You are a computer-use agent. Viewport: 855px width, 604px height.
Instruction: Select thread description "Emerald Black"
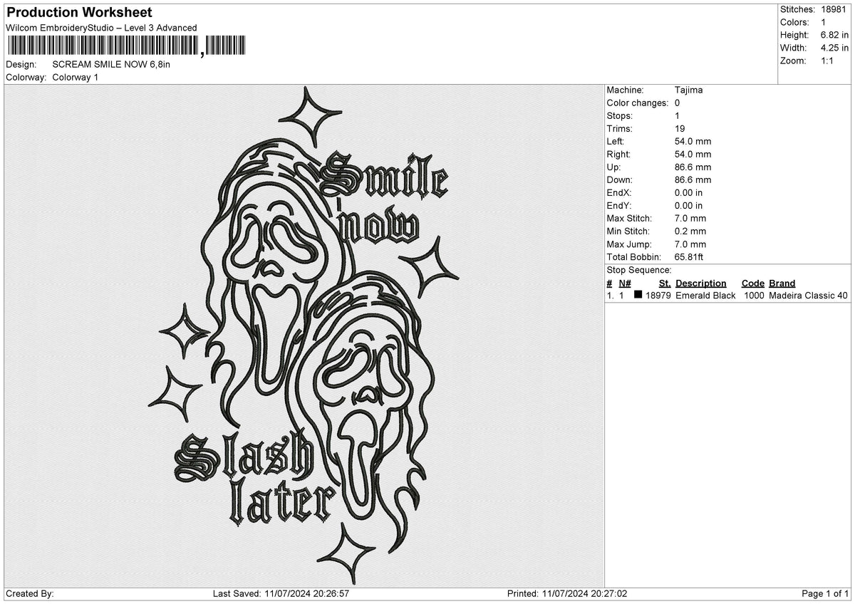705,296
